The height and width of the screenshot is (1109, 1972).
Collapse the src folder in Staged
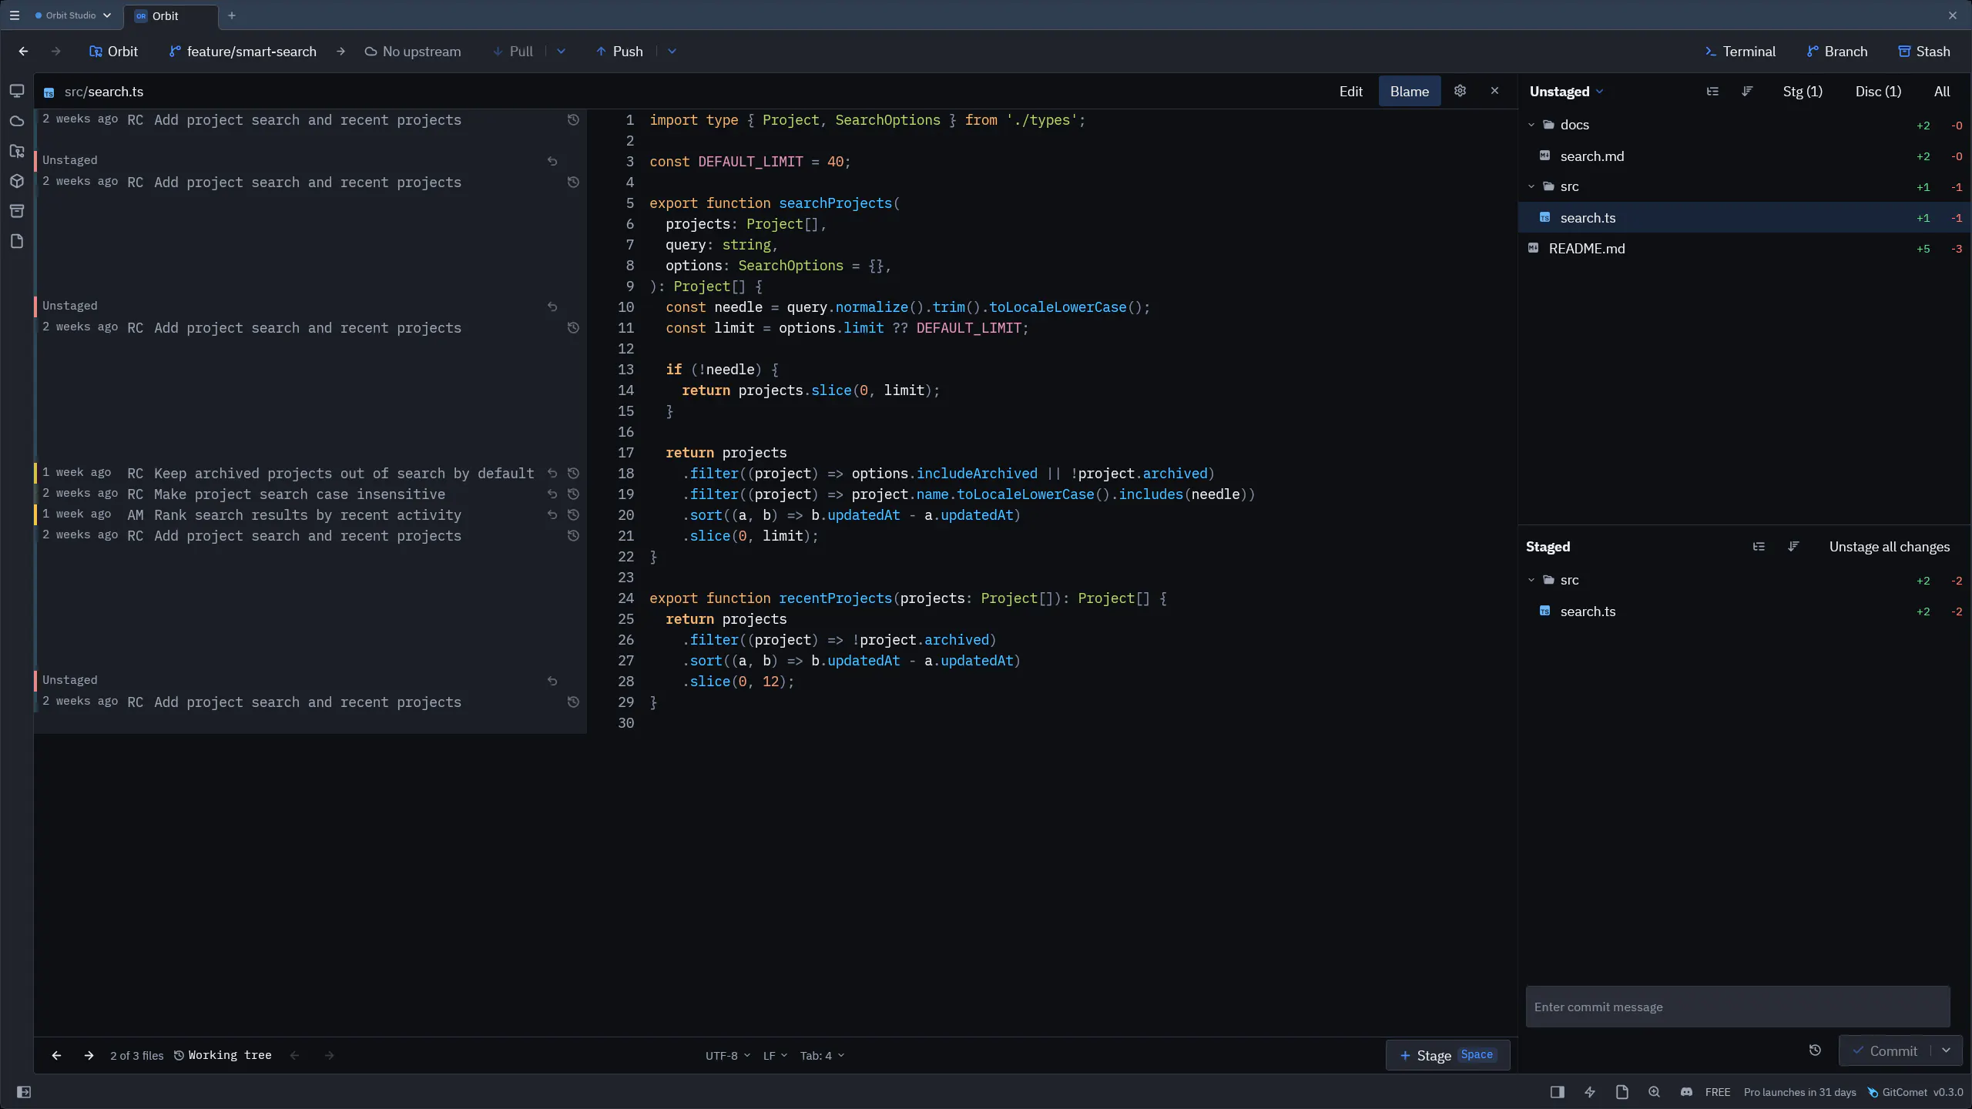coord(1531,580)
